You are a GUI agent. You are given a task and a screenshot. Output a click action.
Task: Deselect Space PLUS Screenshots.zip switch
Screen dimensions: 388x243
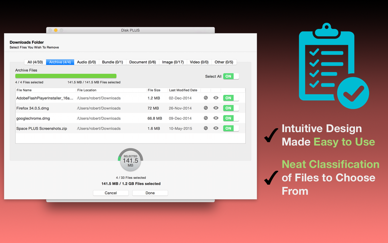(231, 128)
